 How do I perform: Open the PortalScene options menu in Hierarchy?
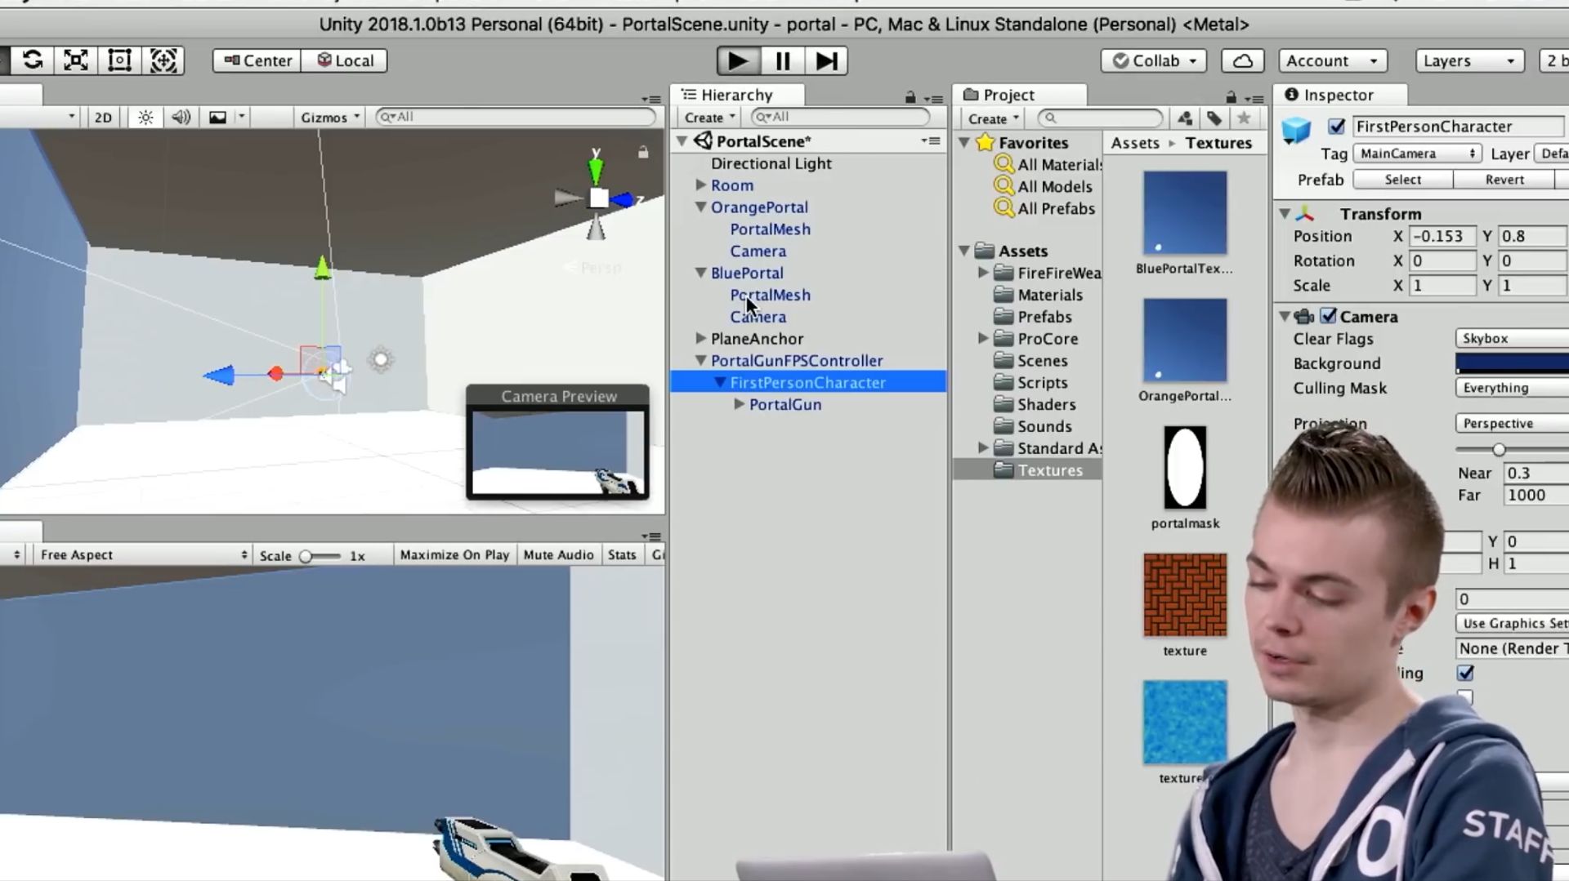tap(932, 141)
